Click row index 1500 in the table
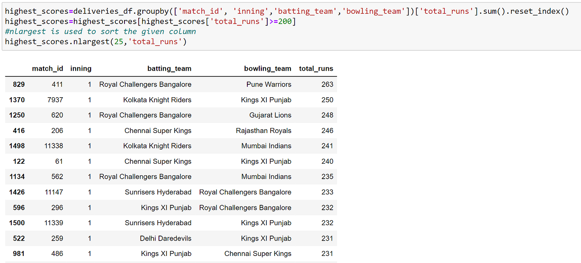The image size is (581, 263). point(19,223)
